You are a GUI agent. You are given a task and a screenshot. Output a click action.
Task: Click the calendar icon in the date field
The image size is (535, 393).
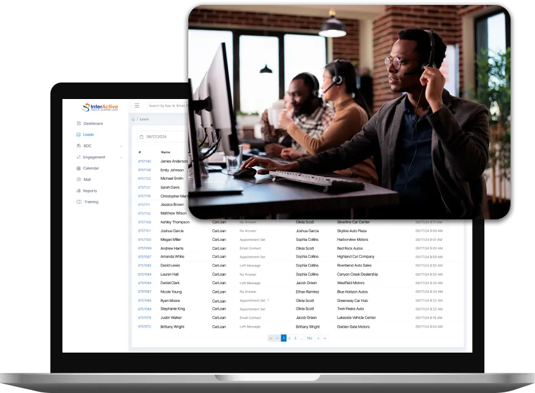pyautogui.click(x=141, y=137)
